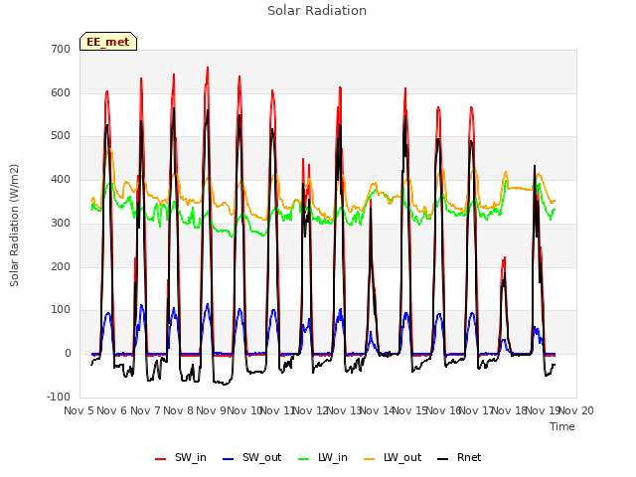Click the green LW_in legend swatch
This screenshot has width=636, height=477.
(303, 459)
